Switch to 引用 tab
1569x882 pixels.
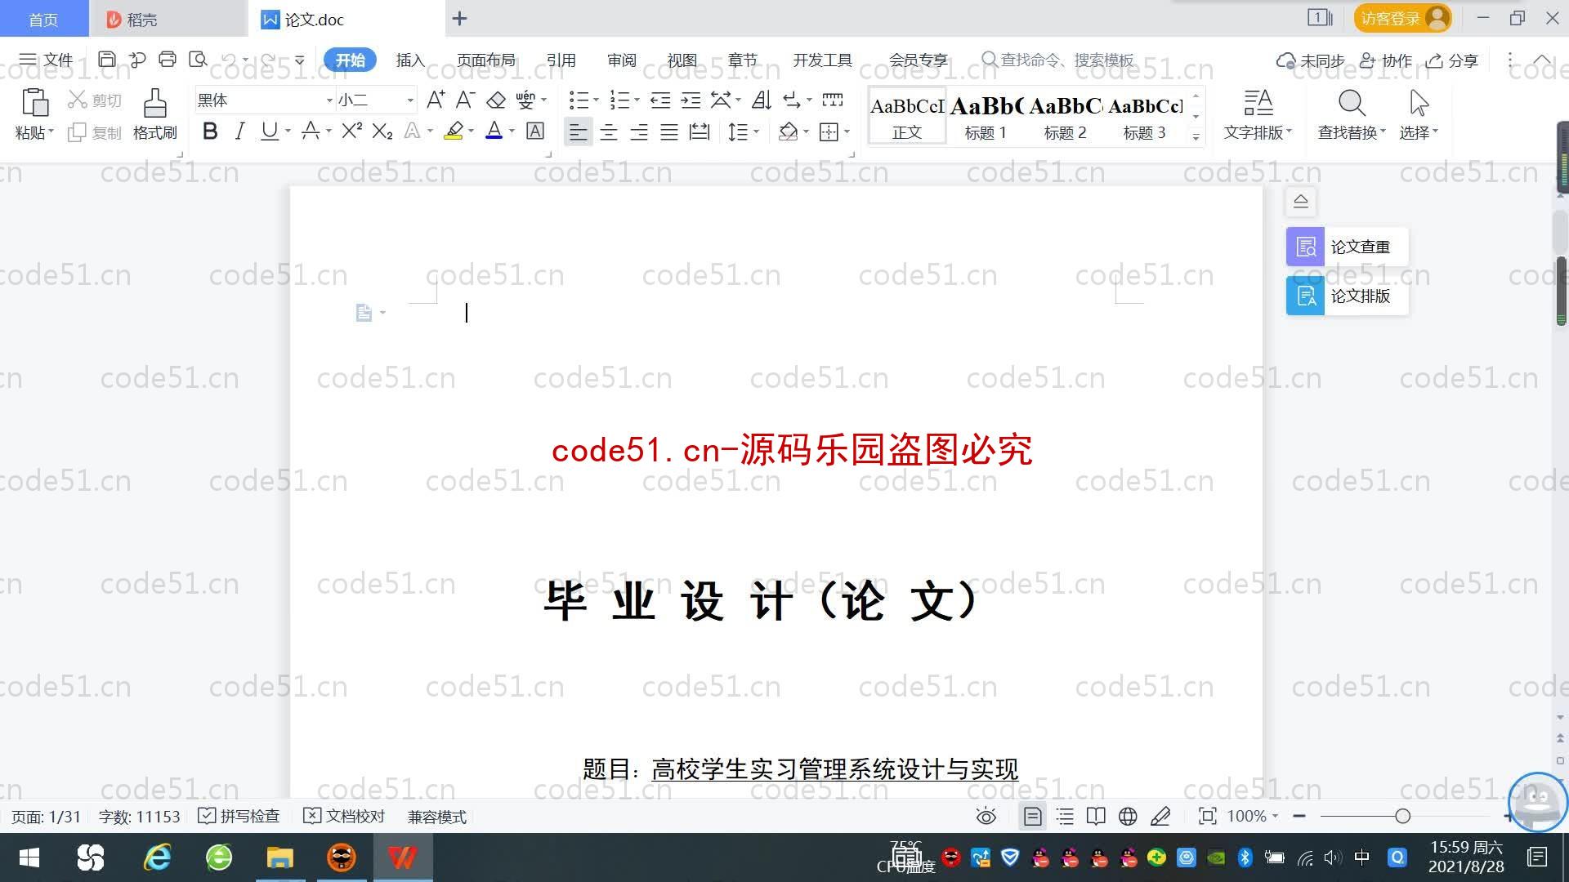click(x=561, y=60)
